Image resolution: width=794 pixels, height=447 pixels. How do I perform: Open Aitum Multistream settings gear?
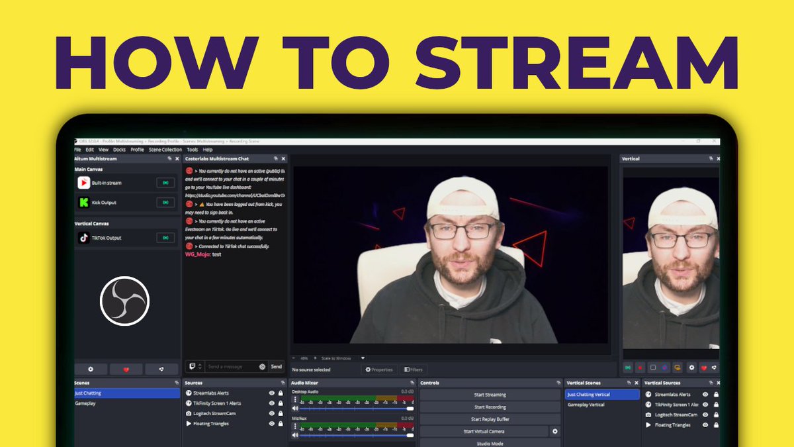91,369
